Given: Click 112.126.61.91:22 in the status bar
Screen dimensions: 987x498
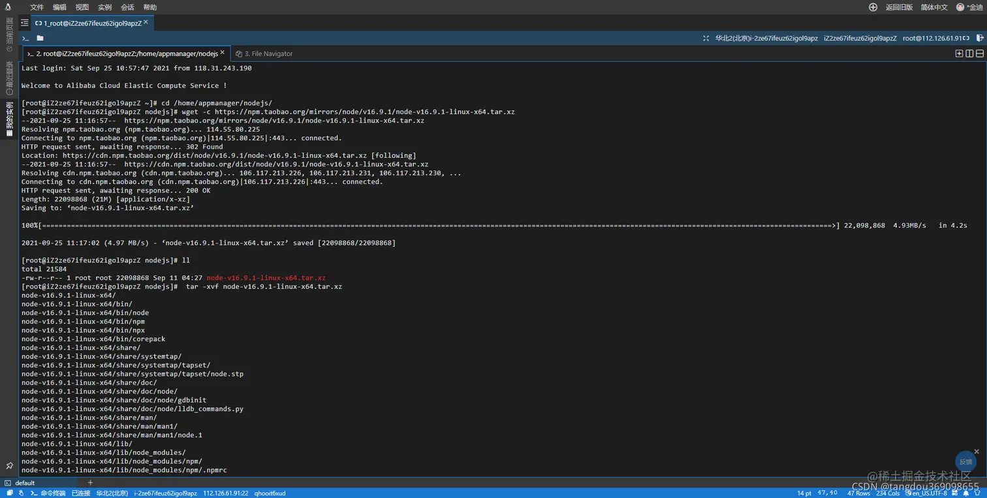Looking at the screenshot, I should tap(225, 493).
